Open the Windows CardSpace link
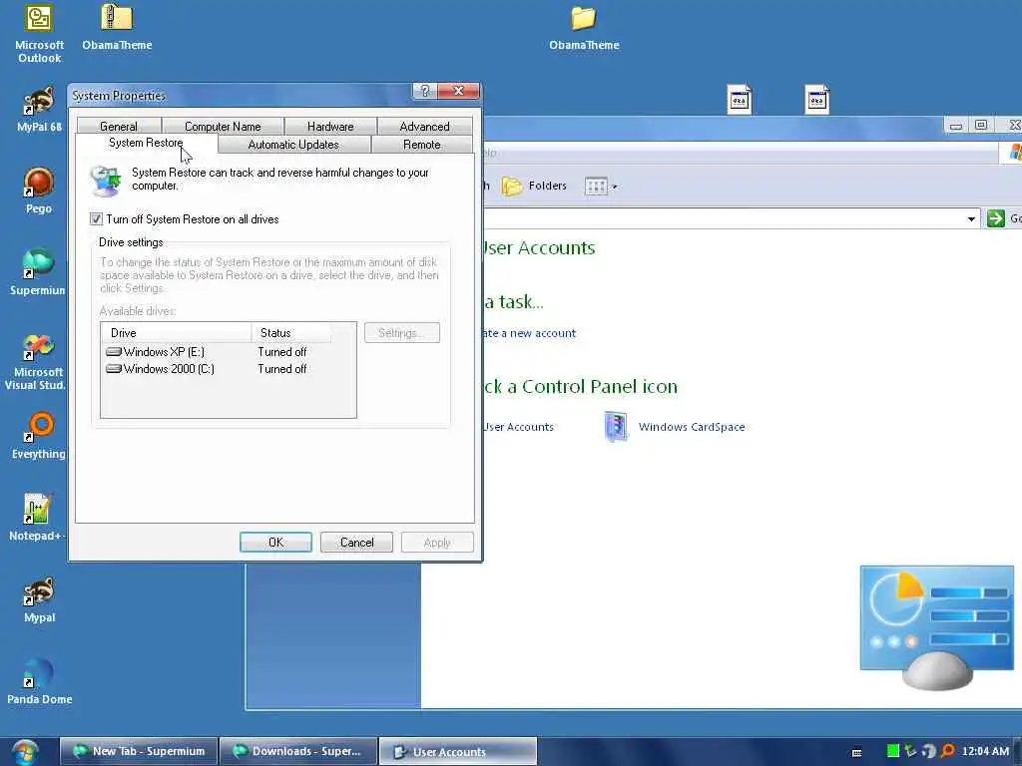The width and height of the screenshot is (1022, 766). coord(692,427)
